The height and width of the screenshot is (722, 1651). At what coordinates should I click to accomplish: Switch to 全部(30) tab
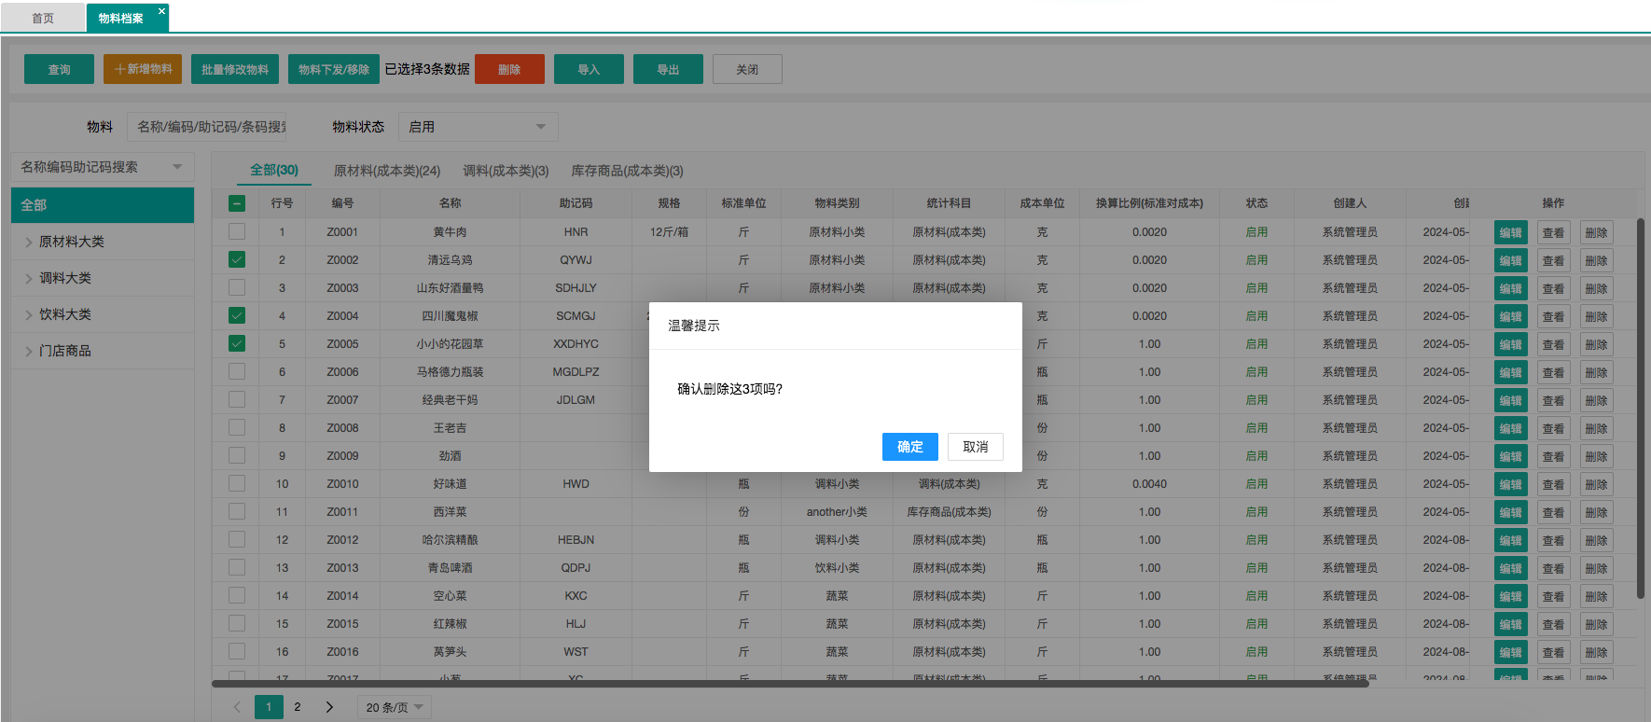(274, 170)
